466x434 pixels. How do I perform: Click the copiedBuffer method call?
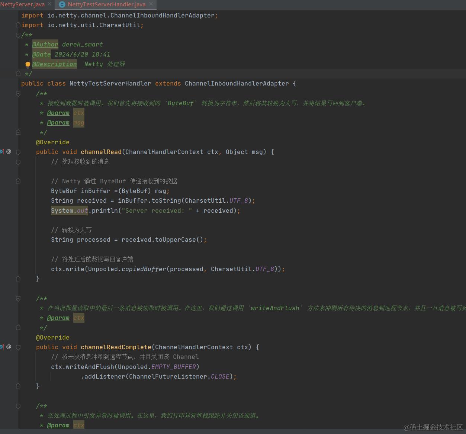(x=144, y=269)
